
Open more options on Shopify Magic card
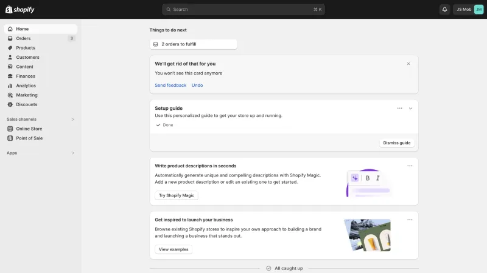pyautogui.click(x=410, y=166)
